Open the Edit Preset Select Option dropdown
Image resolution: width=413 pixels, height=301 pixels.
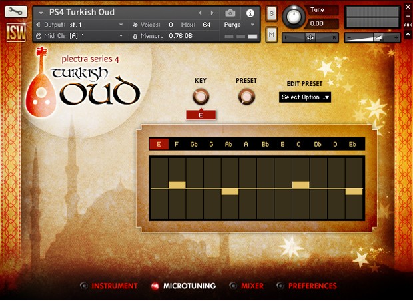[304, 97]
